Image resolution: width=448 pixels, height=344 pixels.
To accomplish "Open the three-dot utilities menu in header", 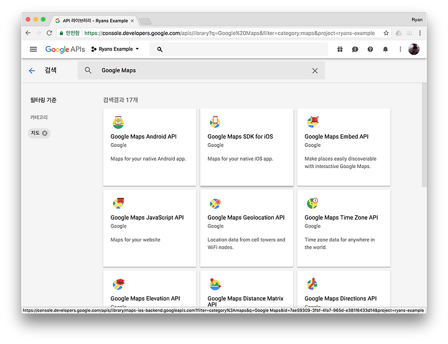I will point(400,49).
